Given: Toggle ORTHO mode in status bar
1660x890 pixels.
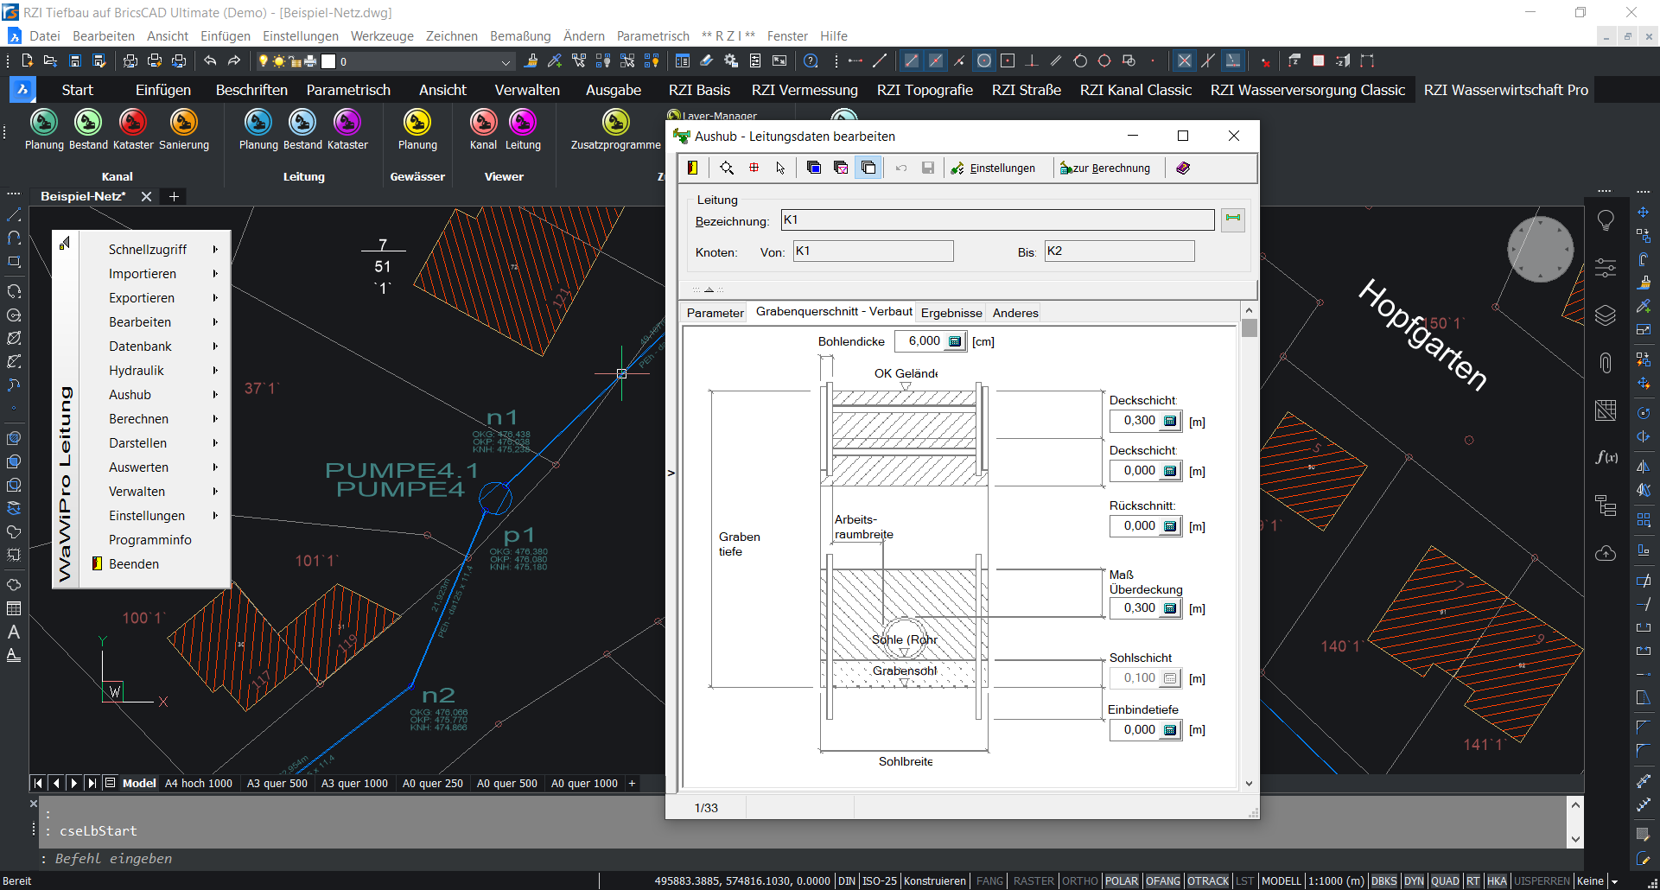Looking at the screenshot, I should click(1079, 881).
